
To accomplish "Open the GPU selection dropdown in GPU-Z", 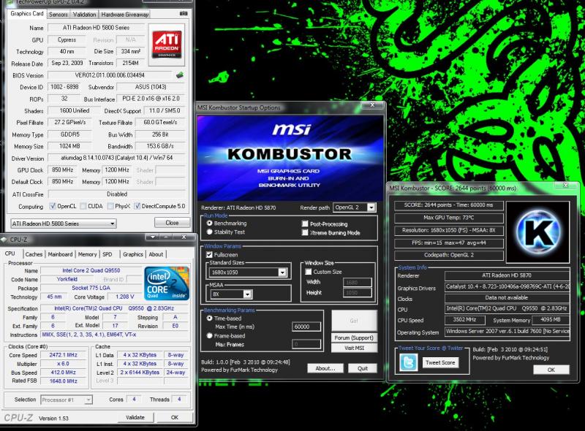I will pos(64,224).
